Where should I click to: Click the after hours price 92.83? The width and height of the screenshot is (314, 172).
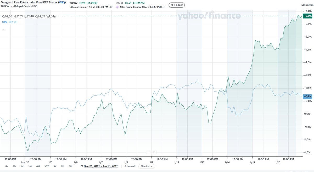coord(120,3)
